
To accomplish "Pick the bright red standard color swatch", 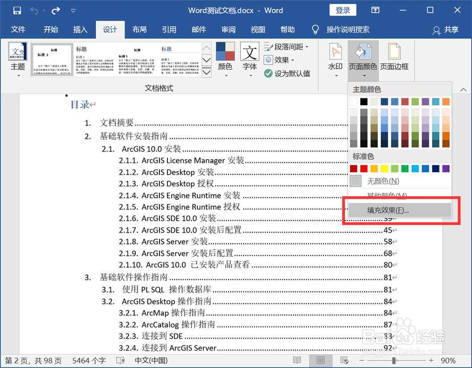I will pos(364,169).
